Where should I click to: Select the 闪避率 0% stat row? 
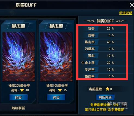click(102, 49)
